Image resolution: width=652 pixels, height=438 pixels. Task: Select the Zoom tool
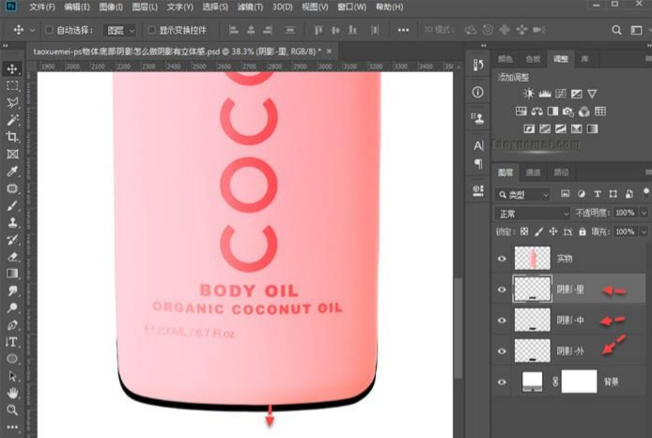[x=12, y=410]
